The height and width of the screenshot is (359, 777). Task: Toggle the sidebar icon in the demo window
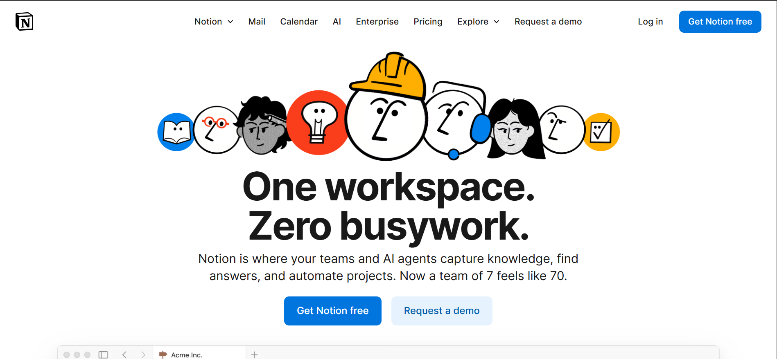[103, 355]
